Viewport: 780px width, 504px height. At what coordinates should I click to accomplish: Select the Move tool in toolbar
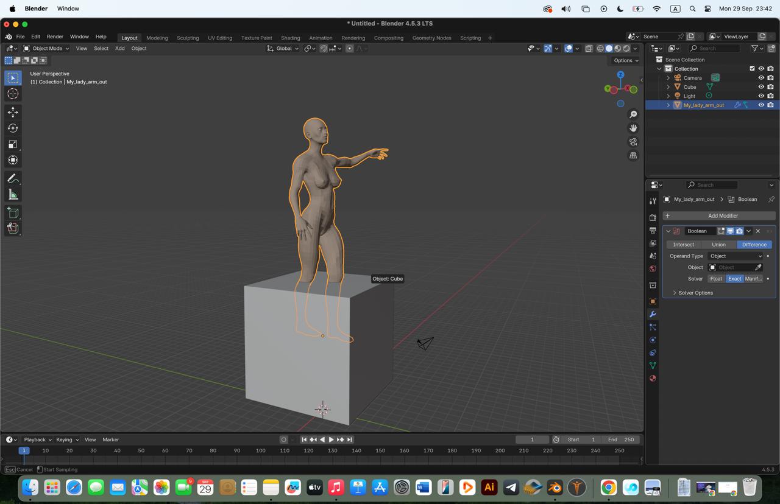pyautogui.click(x=13, y=112)
